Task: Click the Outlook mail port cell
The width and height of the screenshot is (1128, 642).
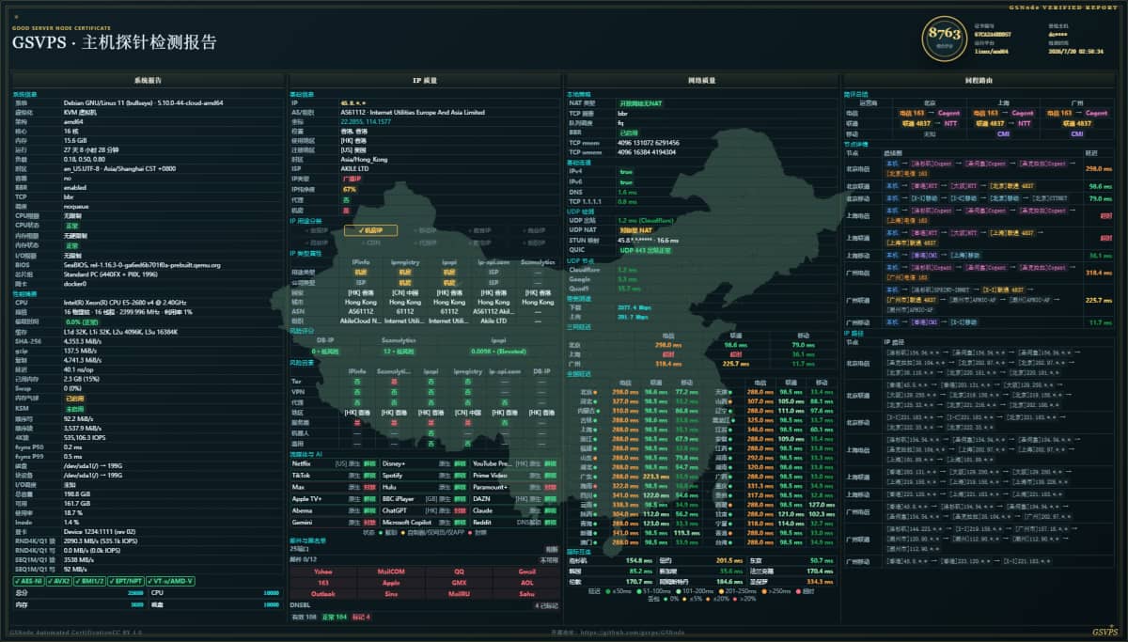Action: [322, 593]
